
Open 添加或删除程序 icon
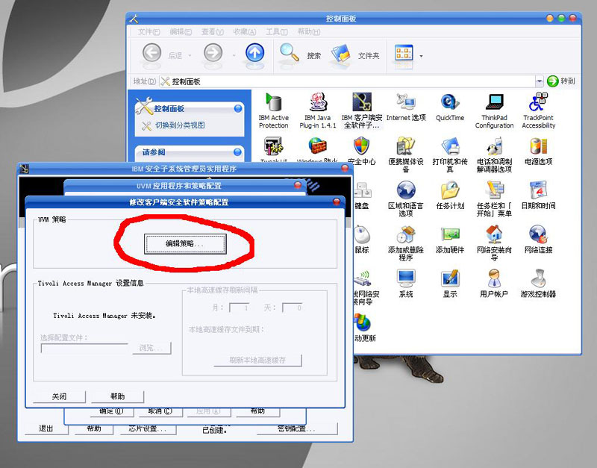pos(406,243)
